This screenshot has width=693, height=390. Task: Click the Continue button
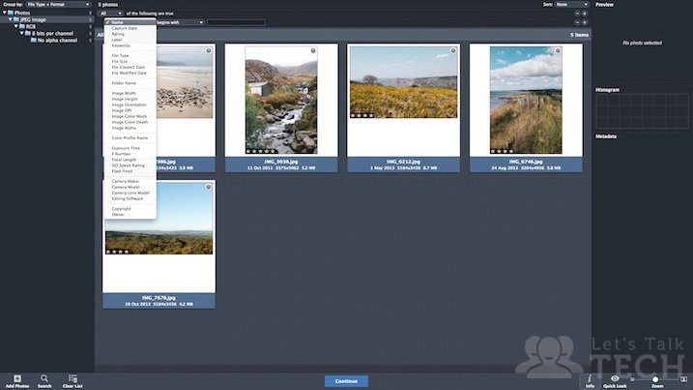346,381
